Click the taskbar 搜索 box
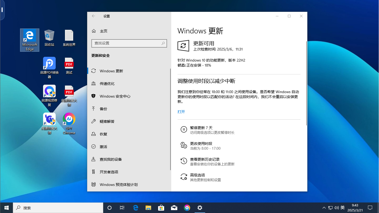The image size is (379, 213). click(x=58, y=208)
